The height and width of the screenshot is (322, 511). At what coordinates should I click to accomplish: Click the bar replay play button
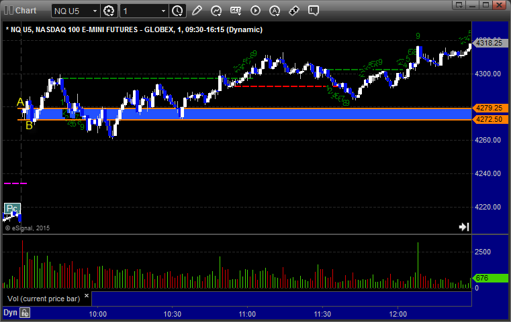pyautogui.click(x=255, y=11)
